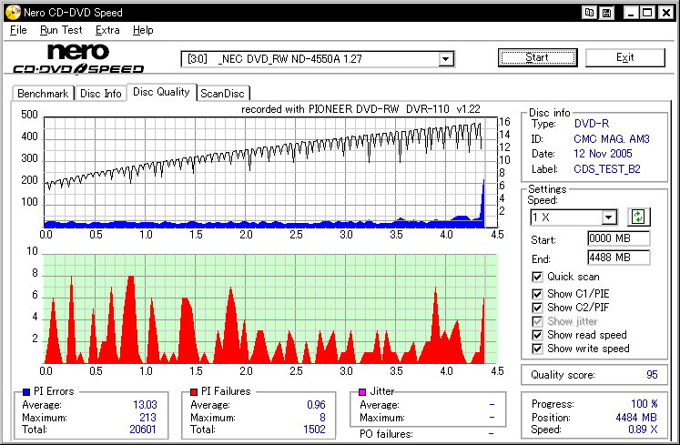
Task: Open the Help menu
Action: pyautogui.click(x=143, y=30)
